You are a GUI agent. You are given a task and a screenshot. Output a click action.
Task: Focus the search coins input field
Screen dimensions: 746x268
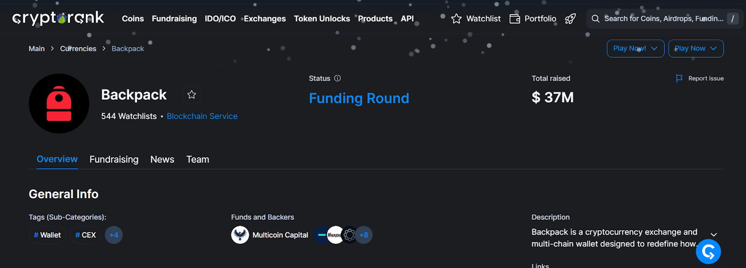pyautogui.click(x=663, y=19)
